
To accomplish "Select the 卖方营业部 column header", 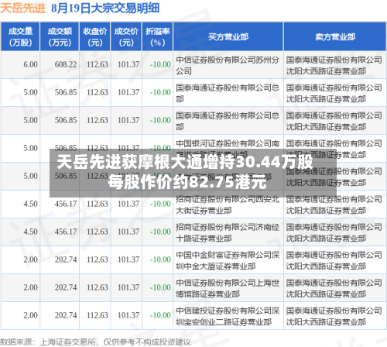I will click(x=335, y=36).
